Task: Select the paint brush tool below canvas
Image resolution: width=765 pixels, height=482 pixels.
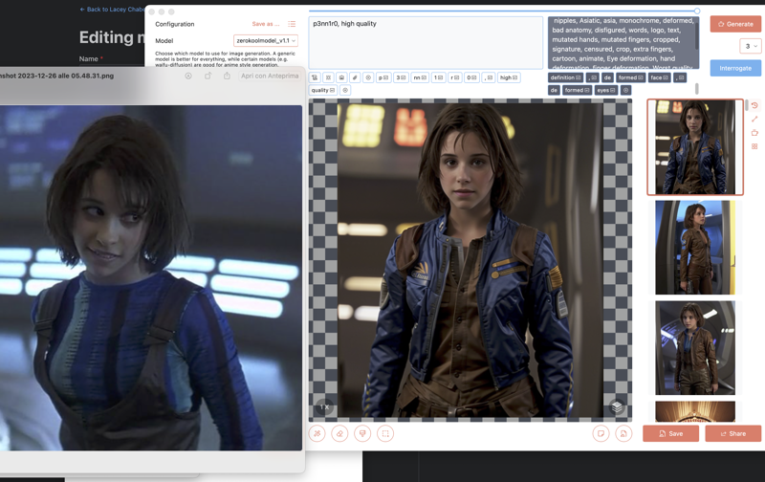Action: point(362,433)
